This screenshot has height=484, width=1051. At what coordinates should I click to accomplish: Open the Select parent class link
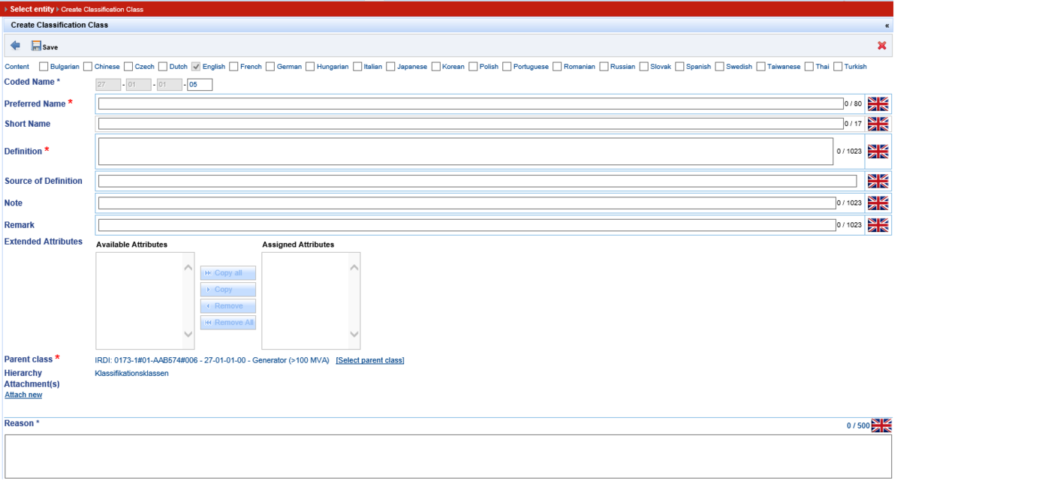(369, 361)
